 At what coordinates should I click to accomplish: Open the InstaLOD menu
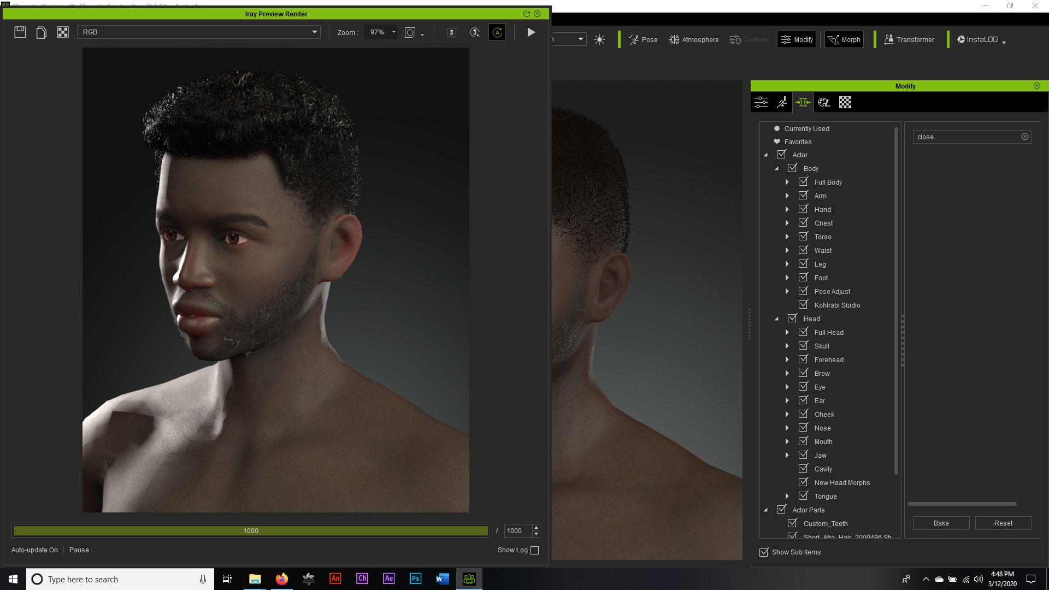tap(981, 39)
